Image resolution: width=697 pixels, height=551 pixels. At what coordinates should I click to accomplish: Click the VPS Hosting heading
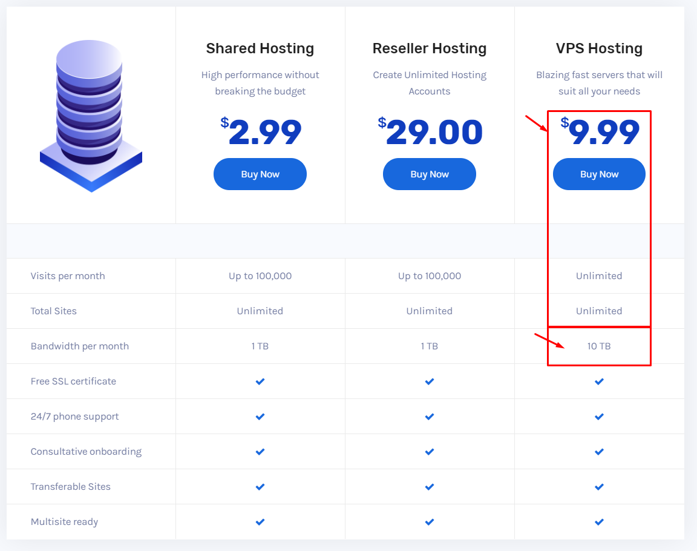[599, 48]
